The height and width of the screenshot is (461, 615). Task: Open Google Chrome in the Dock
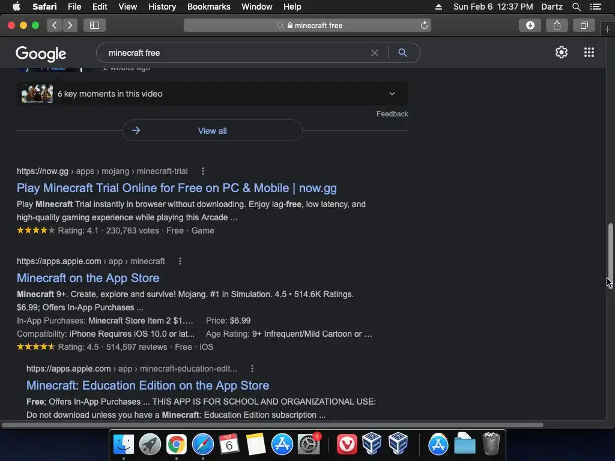pyautogui.click(x=177, y=445)
